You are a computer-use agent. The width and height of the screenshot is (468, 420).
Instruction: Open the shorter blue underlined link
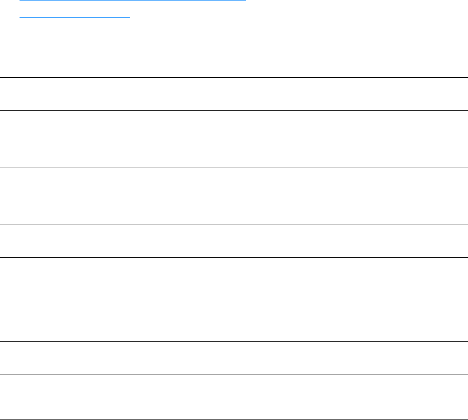[75, 17]
